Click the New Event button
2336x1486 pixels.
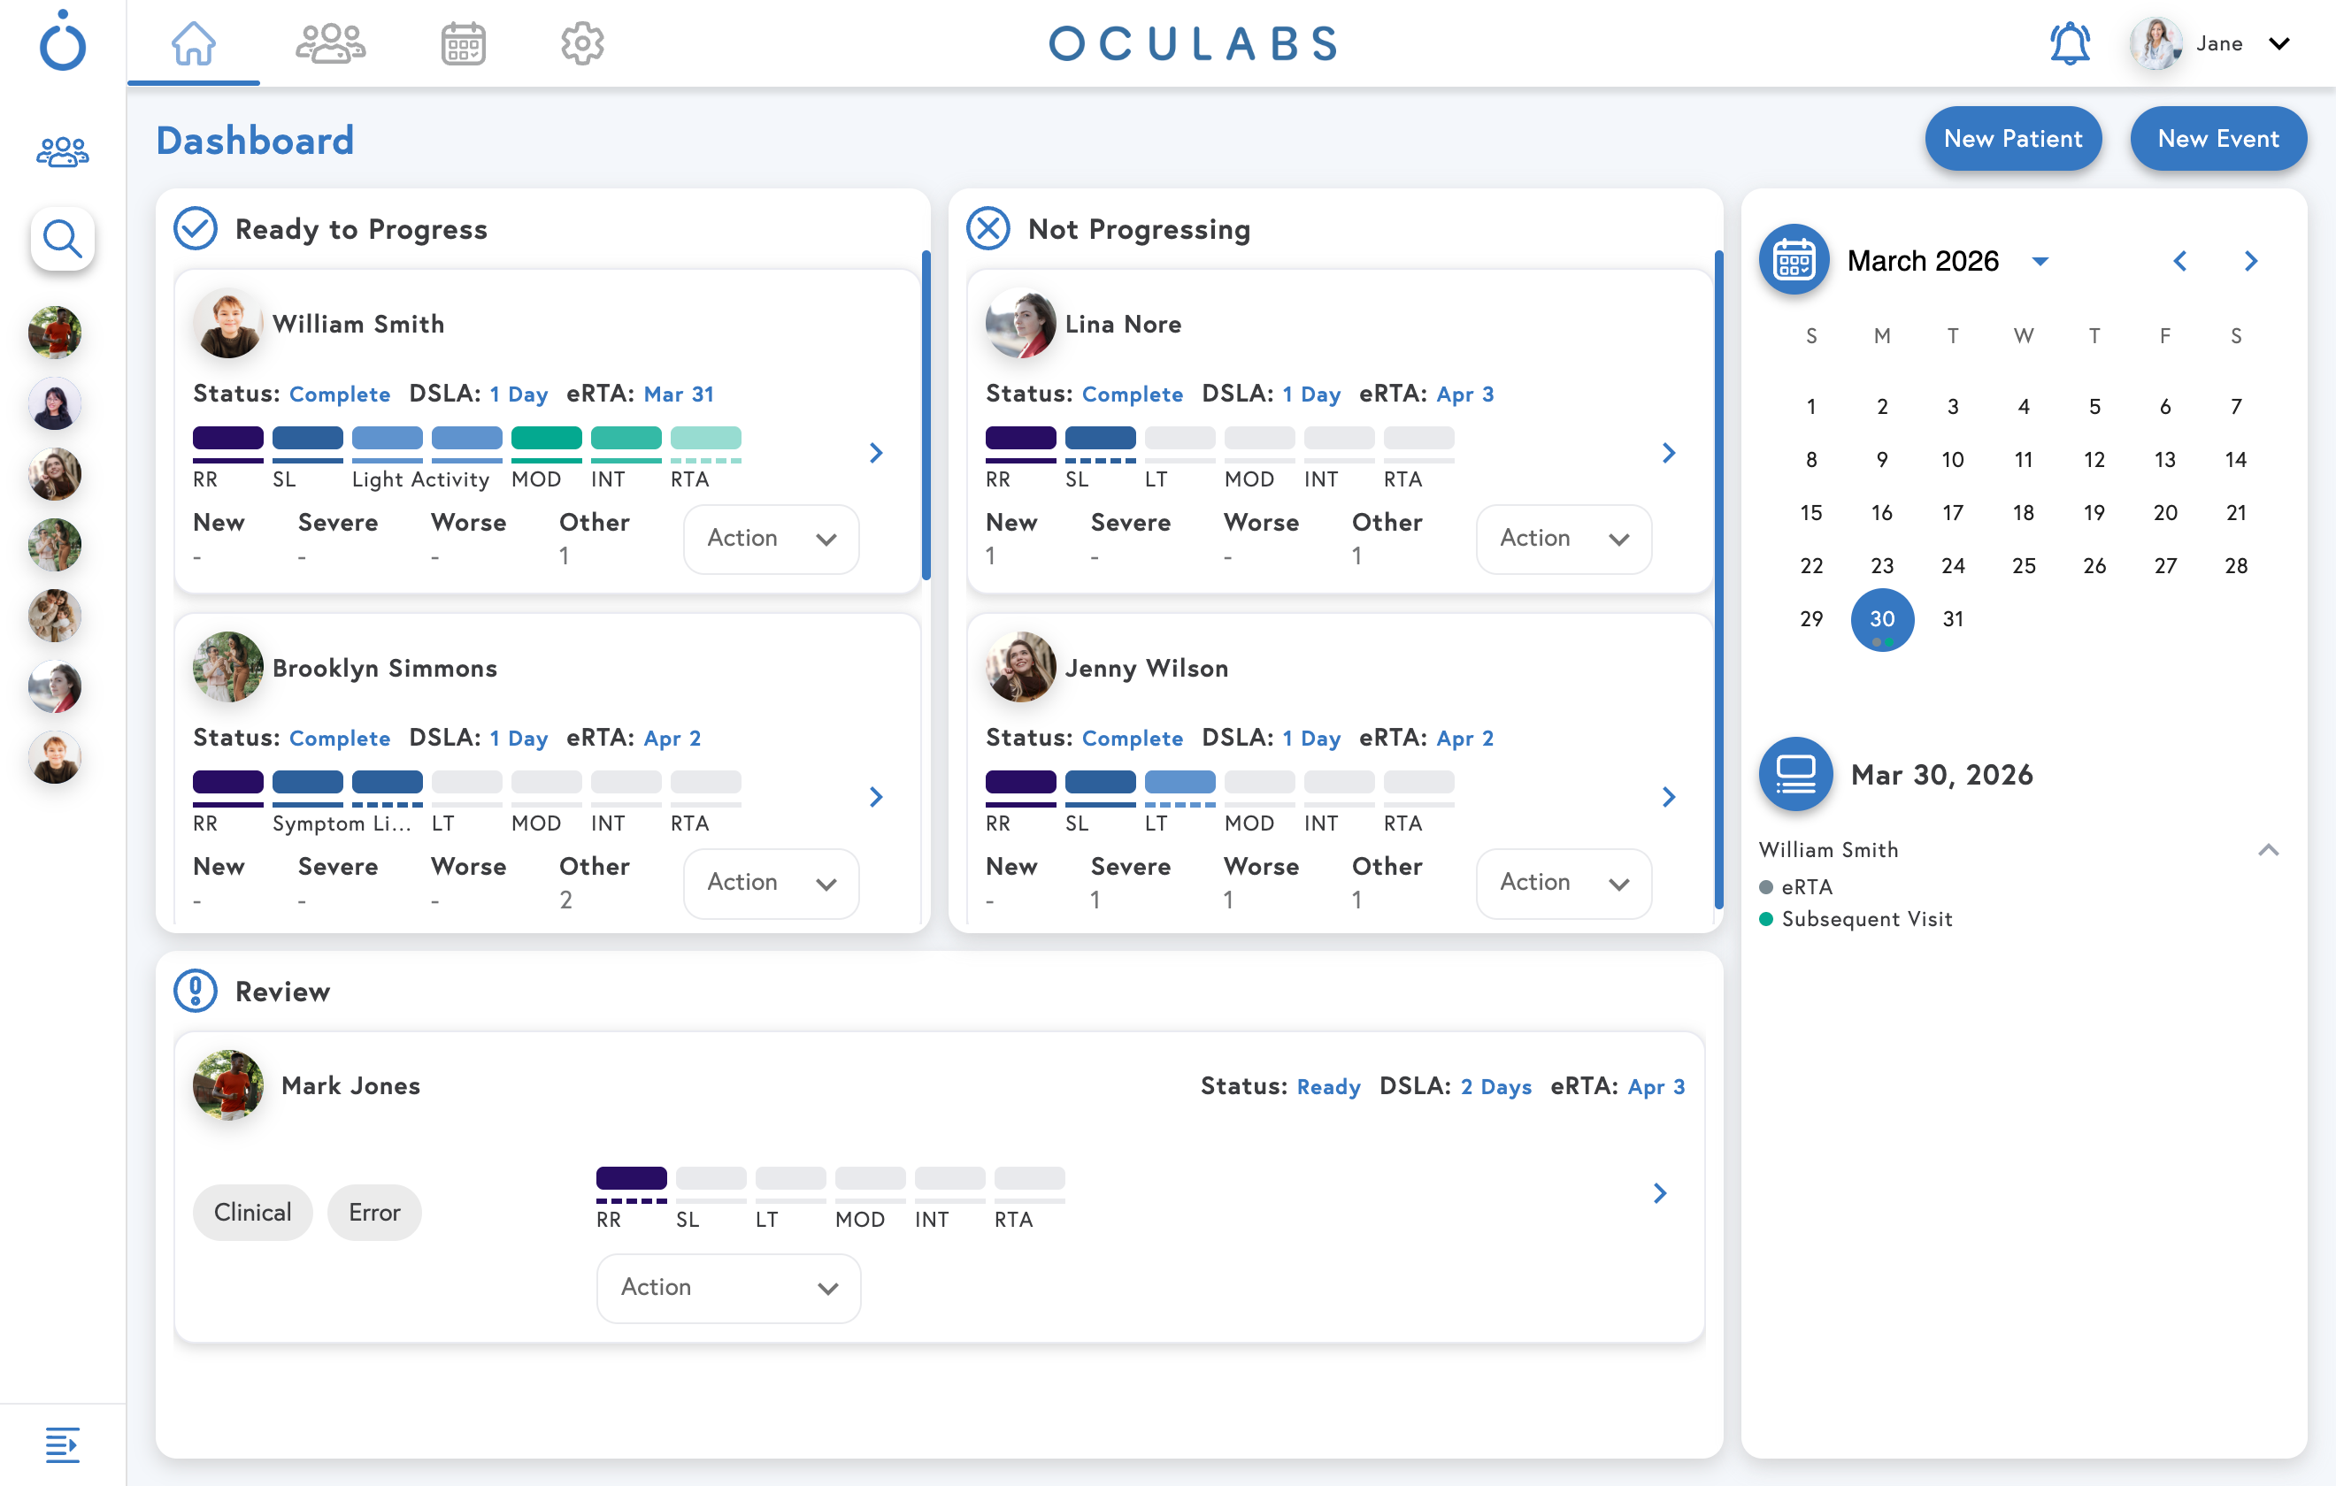[x=2217, y=139]
